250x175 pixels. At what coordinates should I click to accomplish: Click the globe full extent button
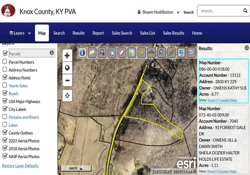[67, 68]
